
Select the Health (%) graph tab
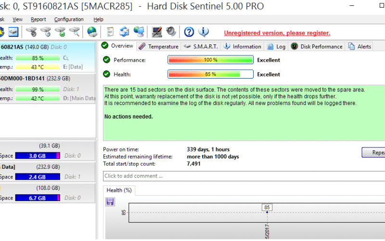[x=119, y=190]
